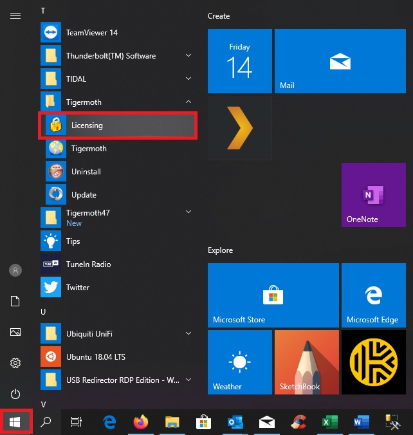
Task: Click the Explore tile group heading
Action: pos(220,250)
